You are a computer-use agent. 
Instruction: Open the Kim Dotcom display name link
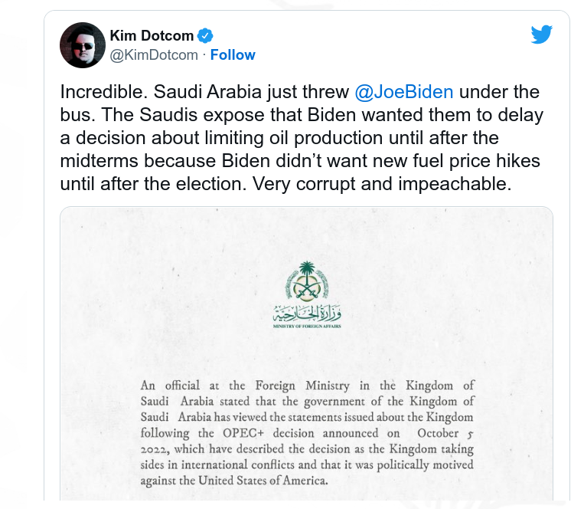[153, 35]
